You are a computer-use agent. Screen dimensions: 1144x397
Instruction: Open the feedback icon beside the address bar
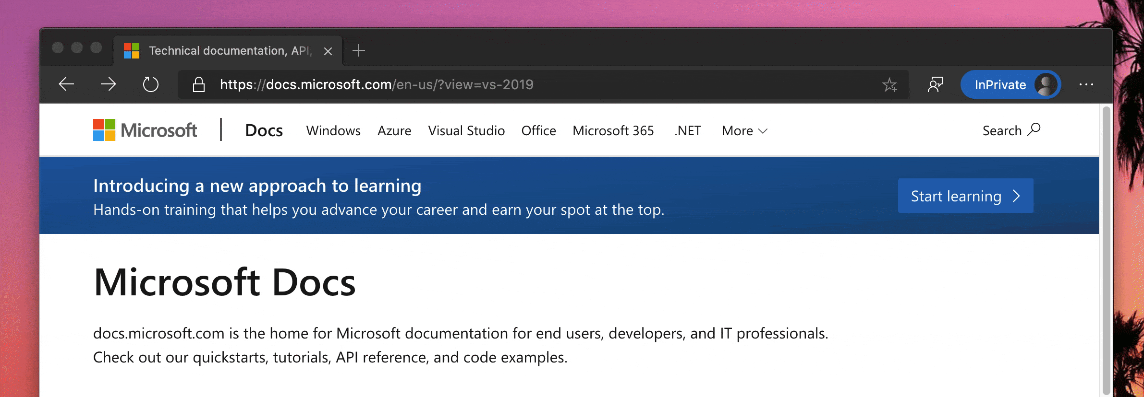936,84
